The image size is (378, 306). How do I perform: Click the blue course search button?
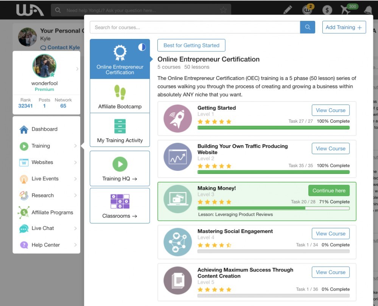[x=307, y=27]
